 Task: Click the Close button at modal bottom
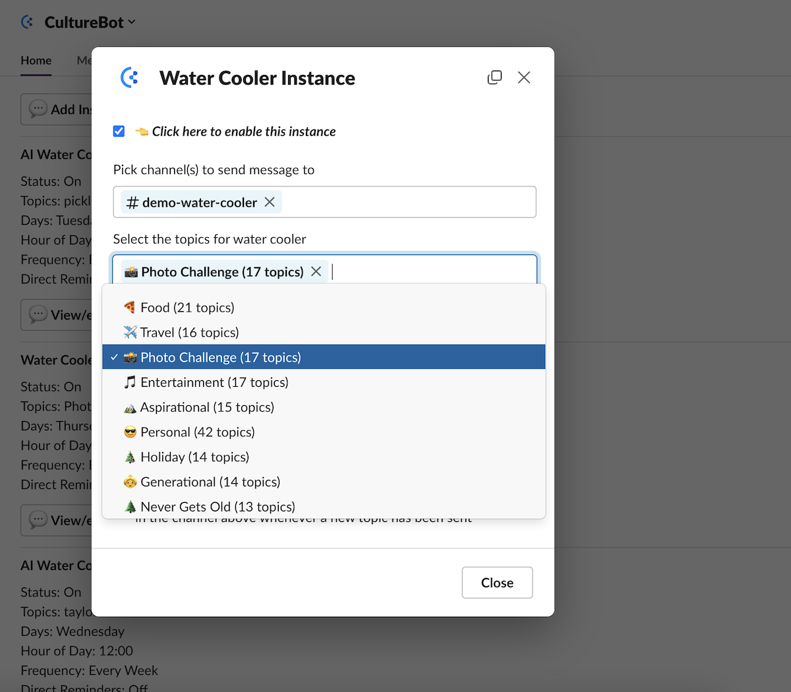497,583
